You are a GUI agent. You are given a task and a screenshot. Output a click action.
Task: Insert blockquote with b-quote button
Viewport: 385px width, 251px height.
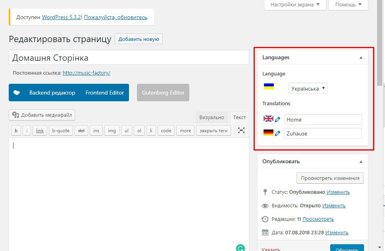point(61,131)
